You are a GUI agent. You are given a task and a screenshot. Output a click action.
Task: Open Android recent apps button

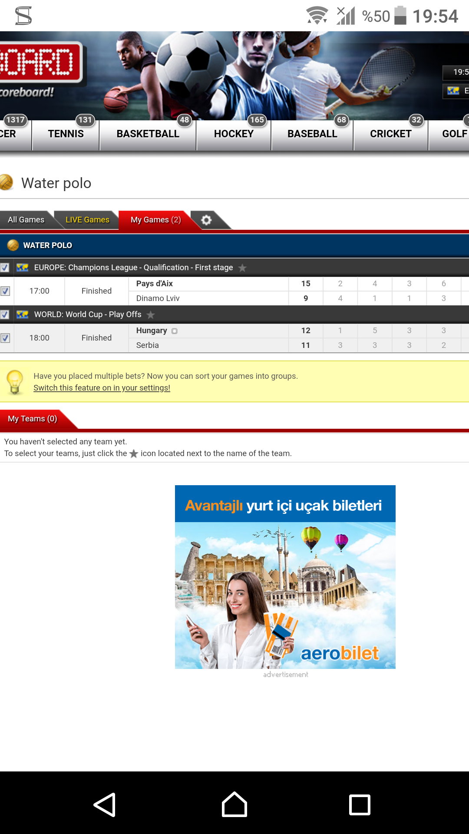pyautogui.click(x=360, y=805)
